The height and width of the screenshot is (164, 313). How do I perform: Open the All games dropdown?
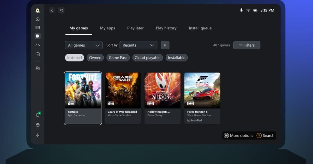tap(83, 45)
